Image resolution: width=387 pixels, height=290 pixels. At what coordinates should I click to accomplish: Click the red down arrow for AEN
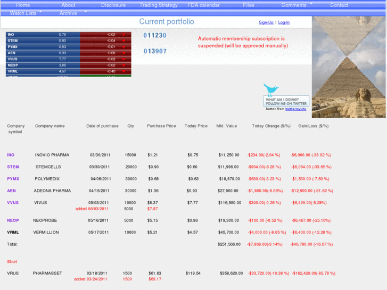click(x=123, y=53)
